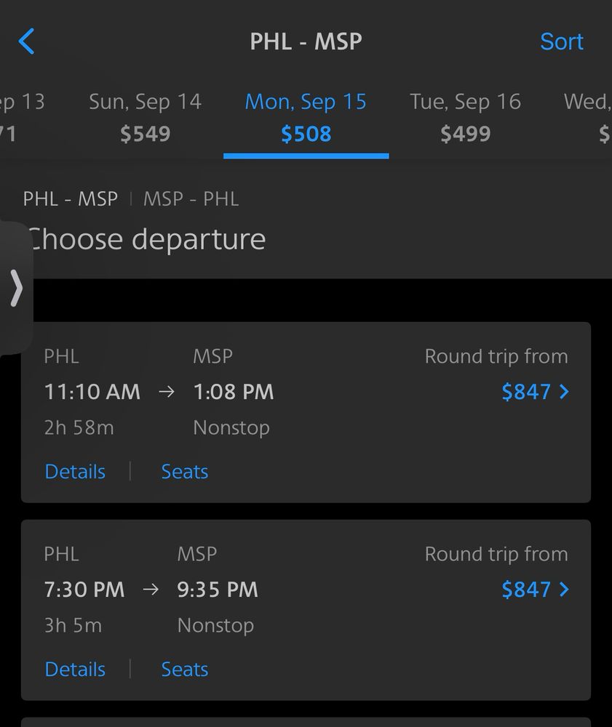
Task: Tap the partially visible Wednesday date tab
Action: [589, 117]
